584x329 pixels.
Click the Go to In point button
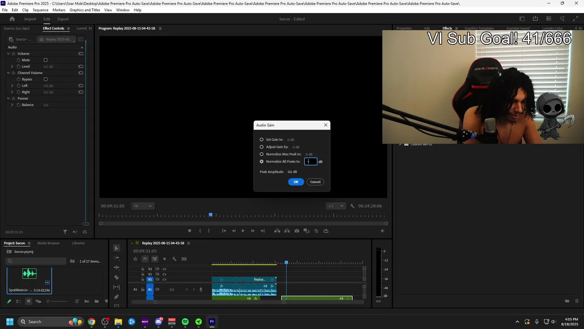224,231
